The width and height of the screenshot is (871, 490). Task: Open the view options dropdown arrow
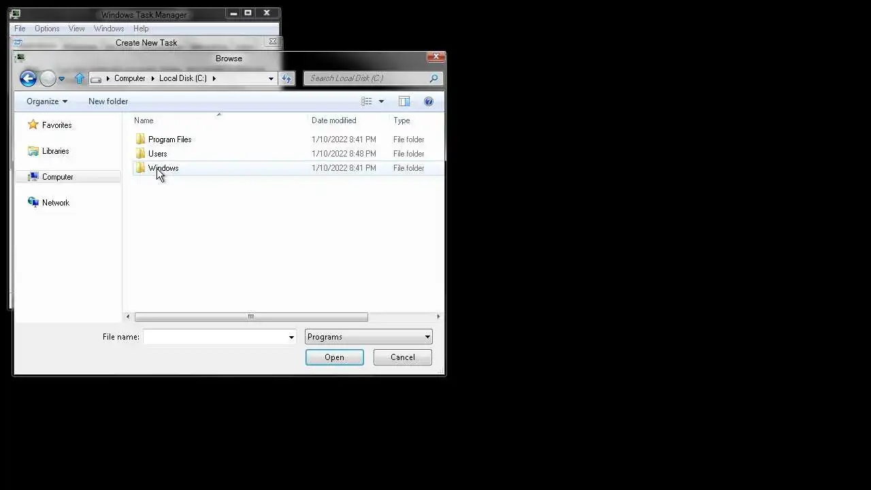[x=381, y=101]
